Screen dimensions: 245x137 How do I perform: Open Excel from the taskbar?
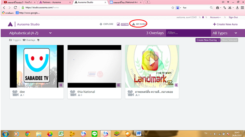click(x=61, y=134)
